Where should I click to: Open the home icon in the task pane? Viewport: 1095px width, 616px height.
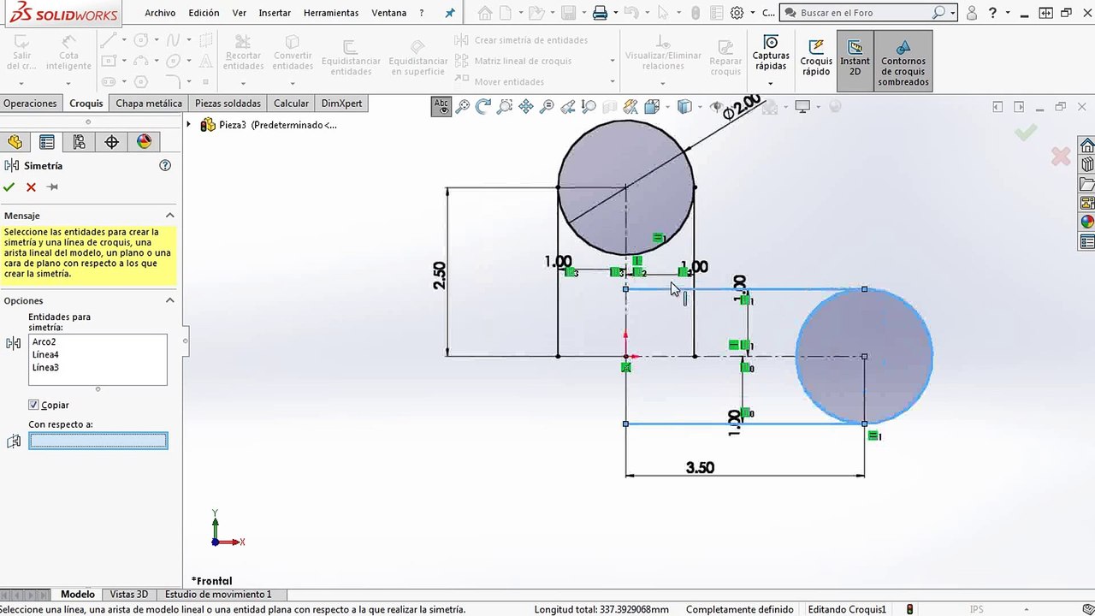(x=1087, y=145)
